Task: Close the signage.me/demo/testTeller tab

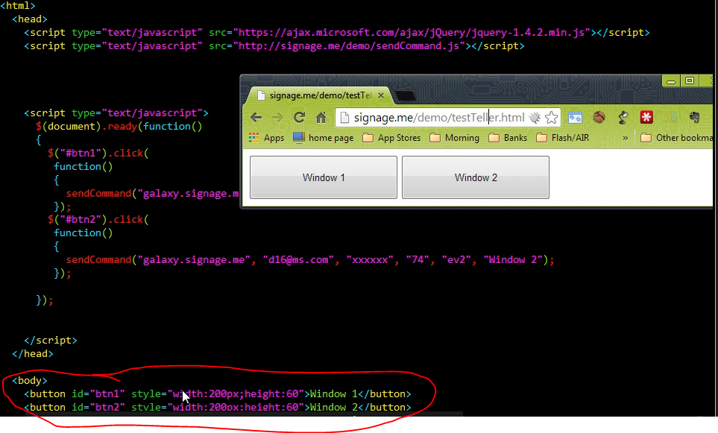Action: (x=381, y=95)
